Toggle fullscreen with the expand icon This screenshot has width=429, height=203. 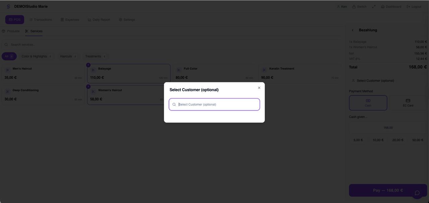tap(374, 6)
